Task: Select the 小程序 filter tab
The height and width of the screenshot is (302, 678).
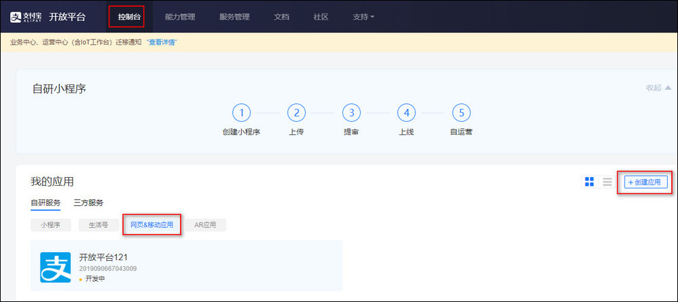Action: 51,225
